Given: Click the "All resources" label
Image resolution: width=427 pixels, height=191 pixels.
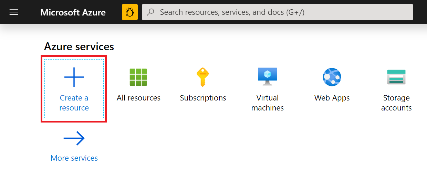Looking at the screenshot, I should pos(138,98).
